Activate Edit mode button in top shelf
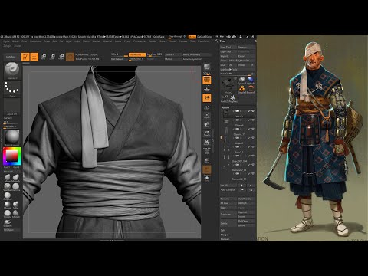 [x=25, y=57]
